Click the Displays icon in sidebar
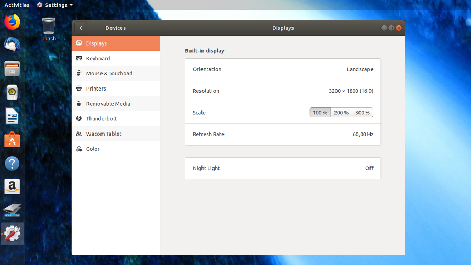Viewport: 471px width, 265px height. tap(79, 43)
